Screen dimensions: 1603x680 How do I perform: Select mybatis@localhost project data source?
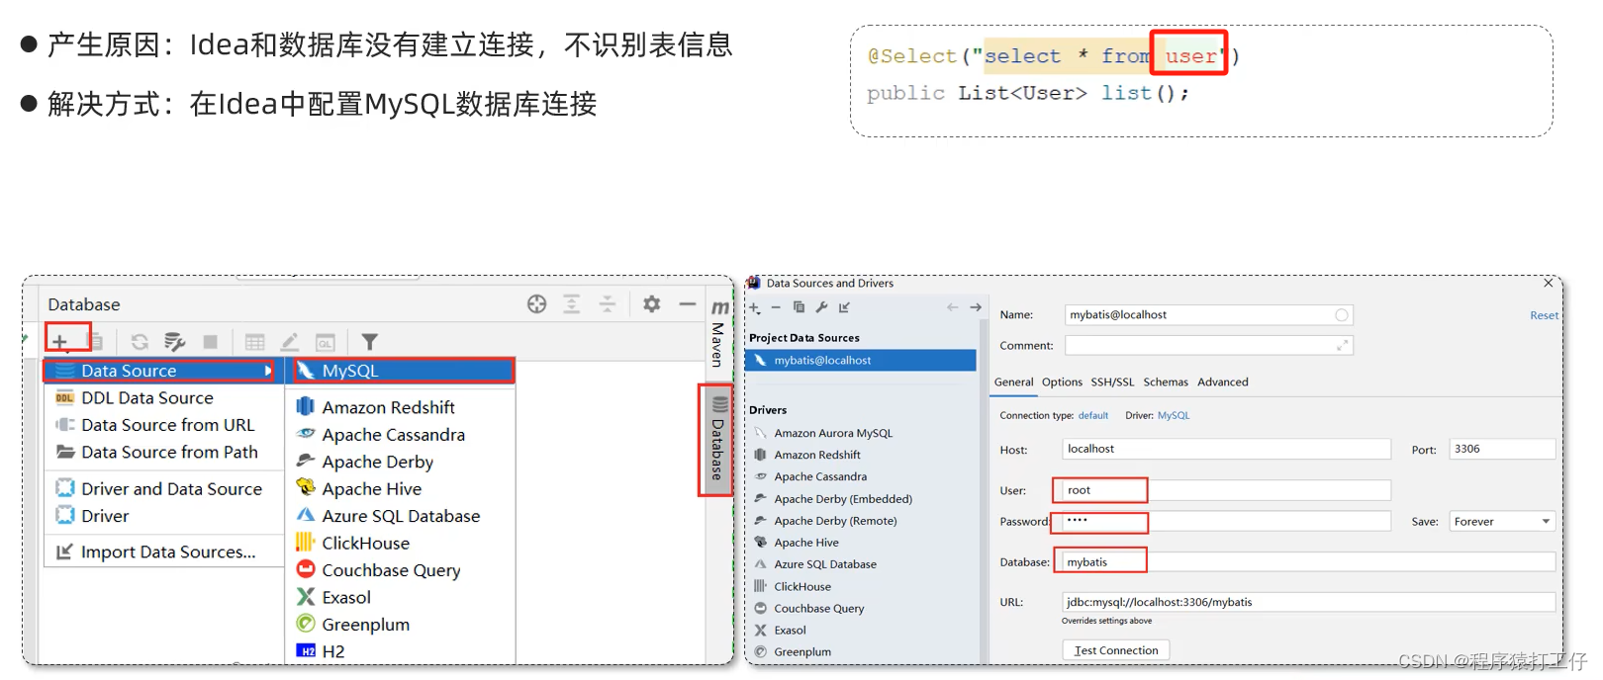861,361
